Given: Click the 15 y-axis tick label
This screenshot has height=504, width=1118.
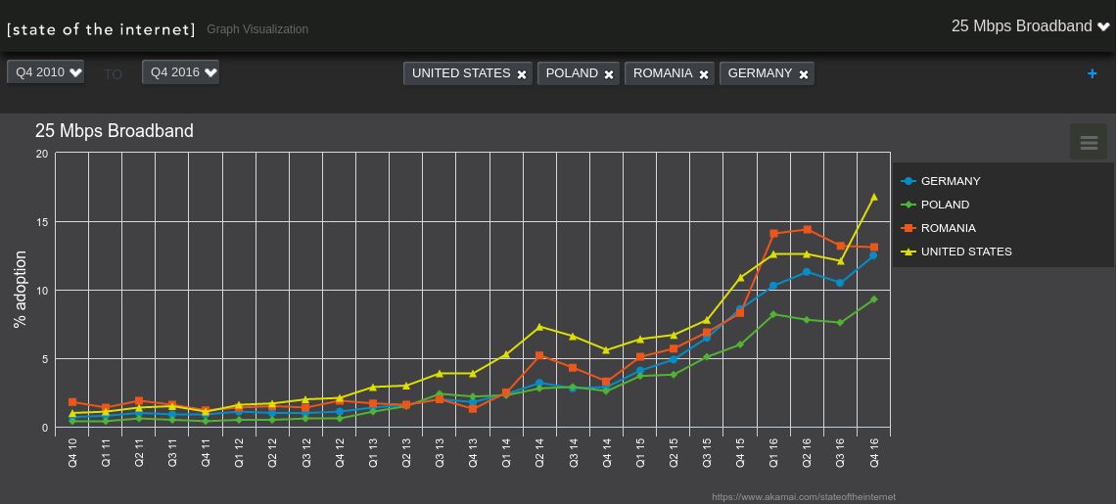Looking at the screenshot, I should [x=42, y=222].
